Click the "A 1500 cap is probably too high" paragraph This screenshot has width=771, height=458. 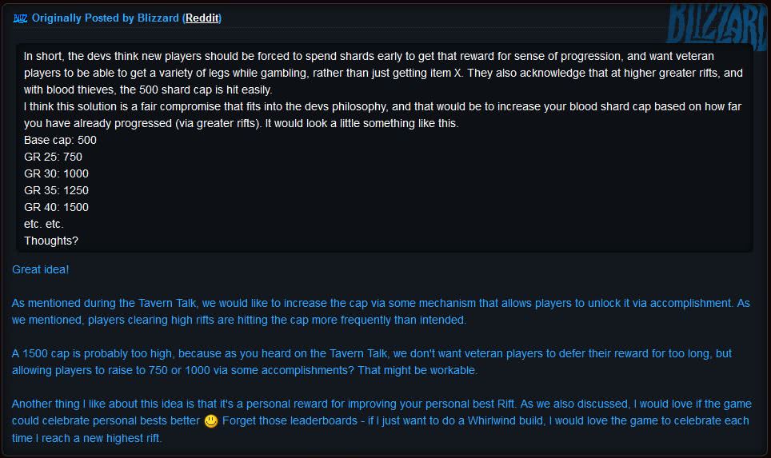(x=372, y=361)
